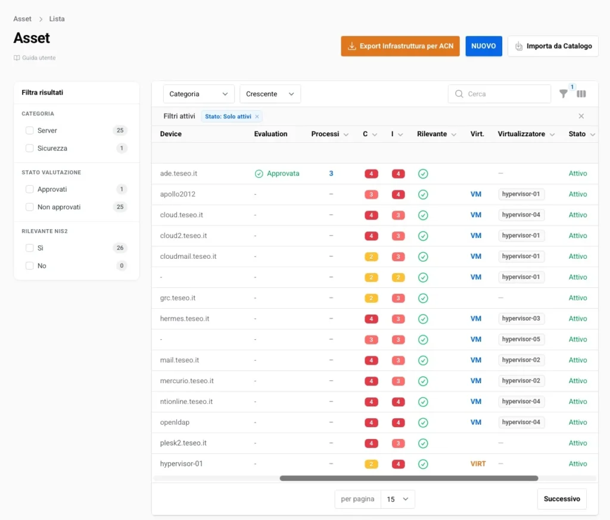
Task: Click hypervisor-05 virtualizer tag
Action: click(521, 339)
